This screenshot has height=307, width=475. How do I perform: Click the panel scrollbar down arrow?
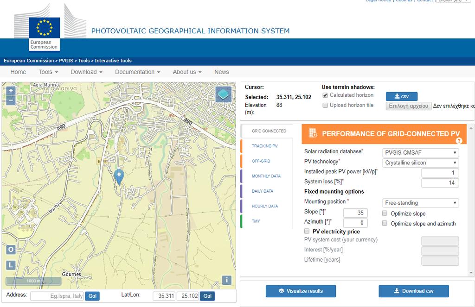471,273
